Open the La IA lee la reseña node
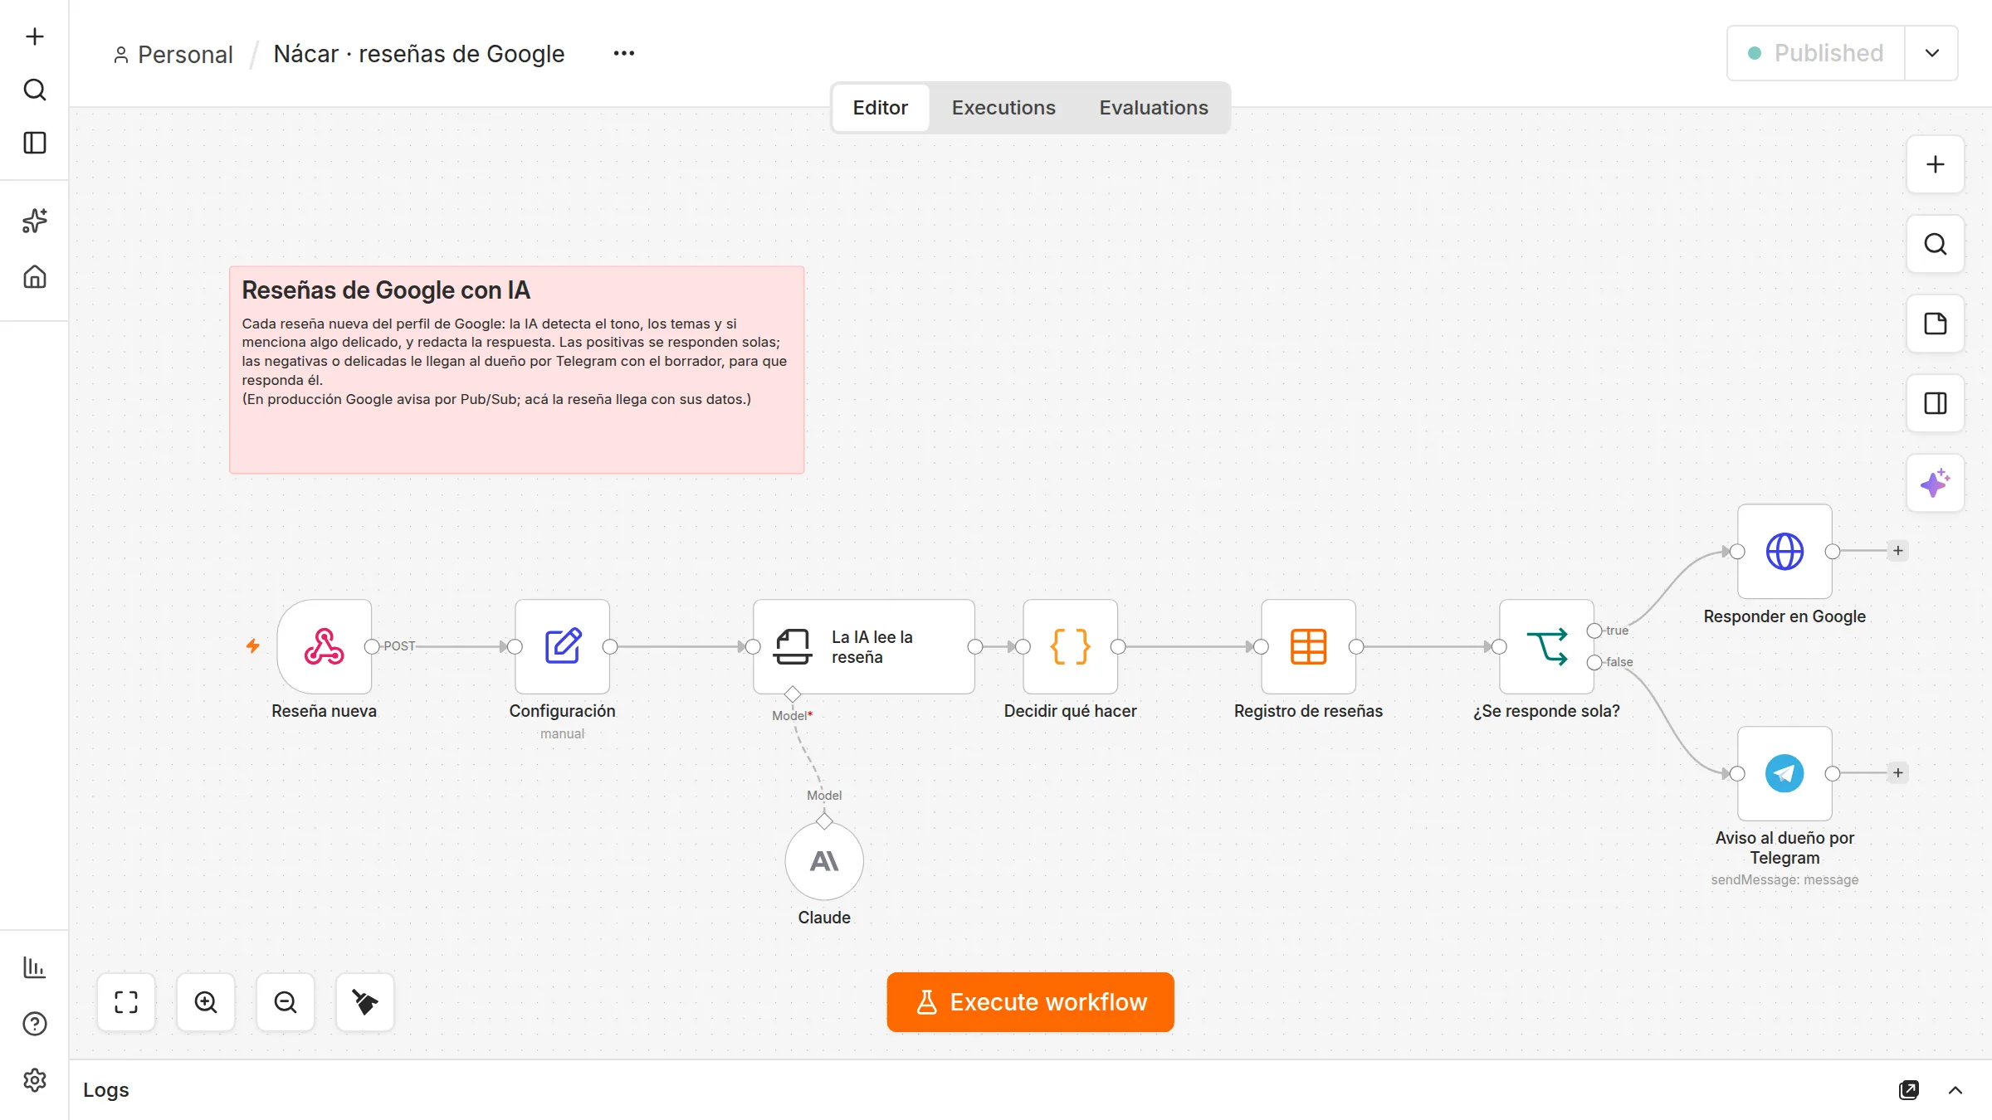 [863, 646]
